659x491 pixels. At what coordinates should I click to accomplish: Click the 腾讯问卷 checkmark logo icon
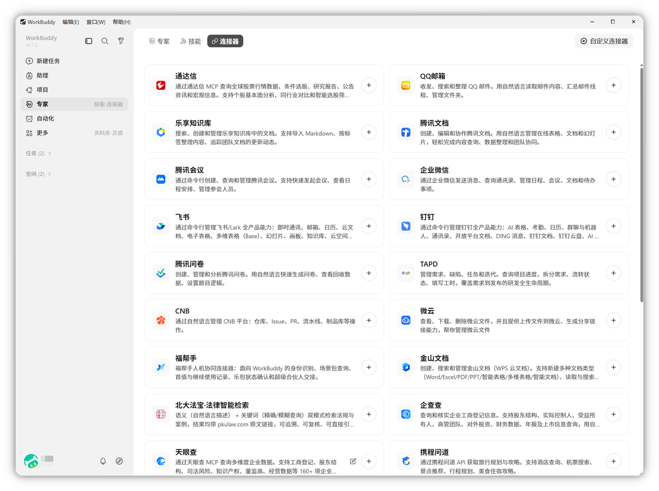(x=161, y=273)
